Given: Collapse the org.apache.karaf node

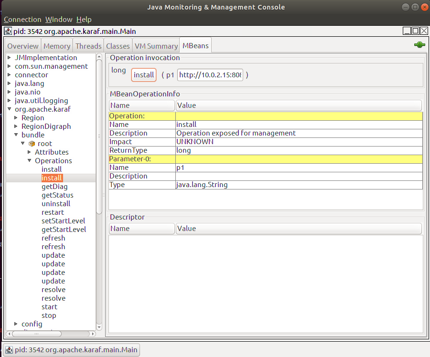Looking at the screenshot, I should point(9,109).
